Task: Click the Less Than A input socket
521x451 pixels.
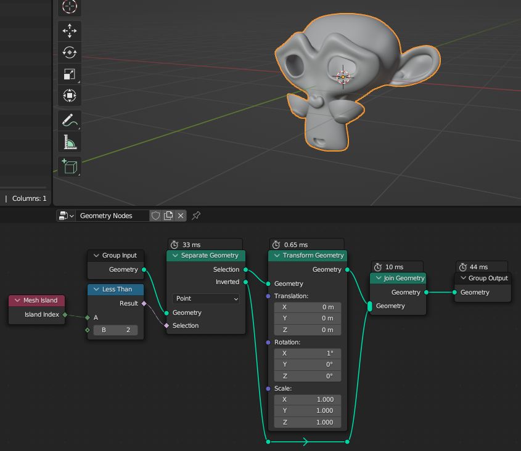Action: tap(88, 318)
